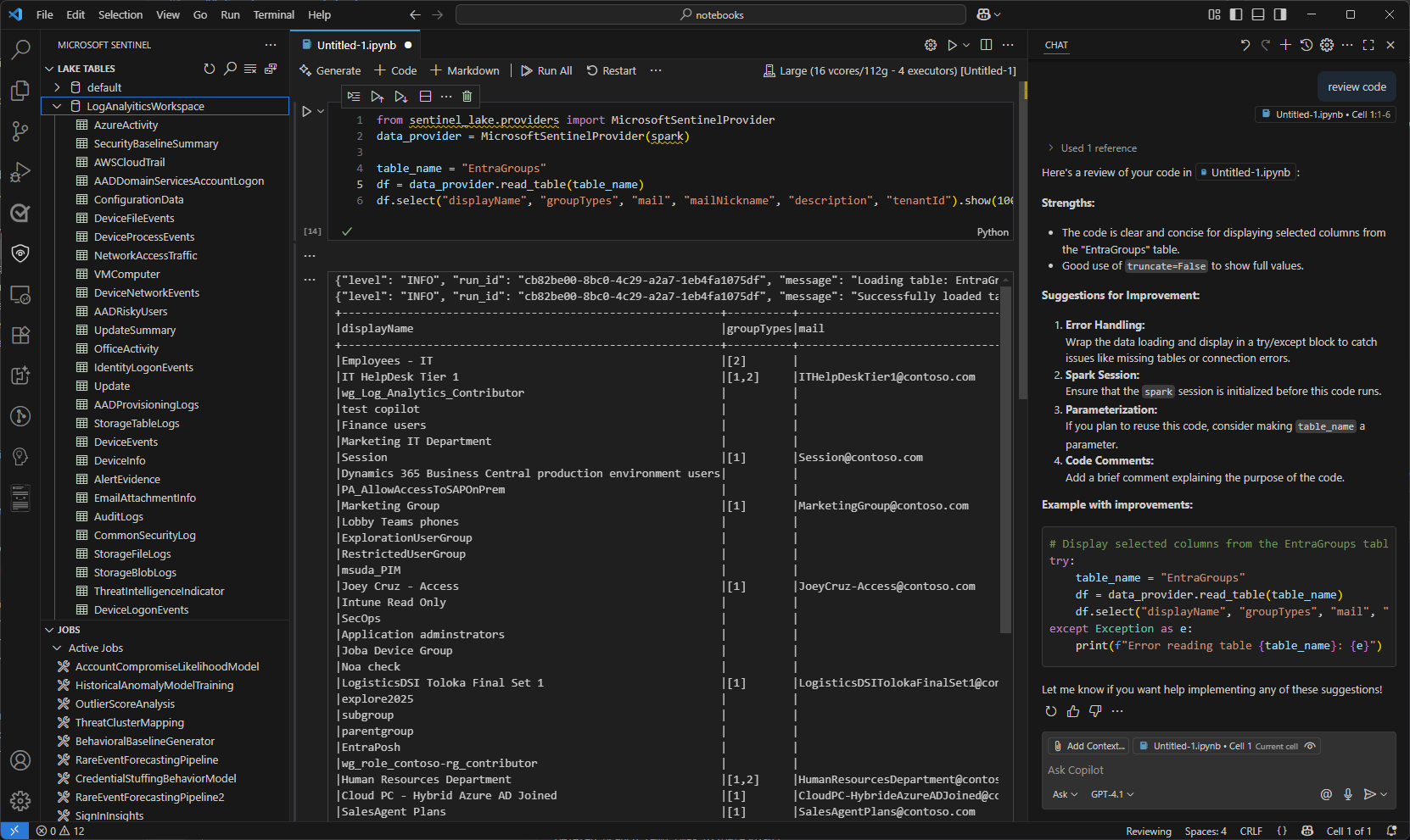Open the Terminal menu

273,14
